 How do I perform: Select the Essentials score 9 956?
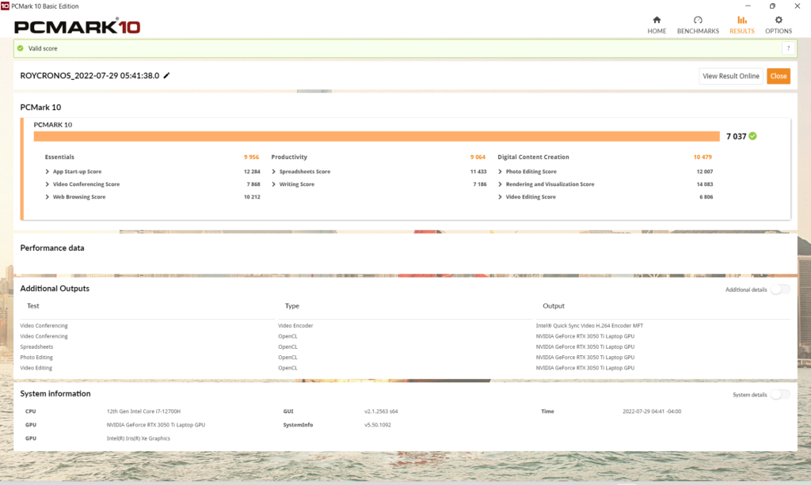point(251,157)
